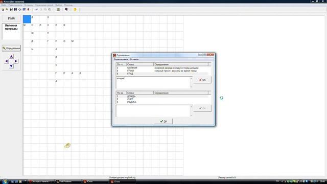Screen dimensions: 327x184
Task: Click the Paste toolbar icon
Action: (x=50, y=10)
